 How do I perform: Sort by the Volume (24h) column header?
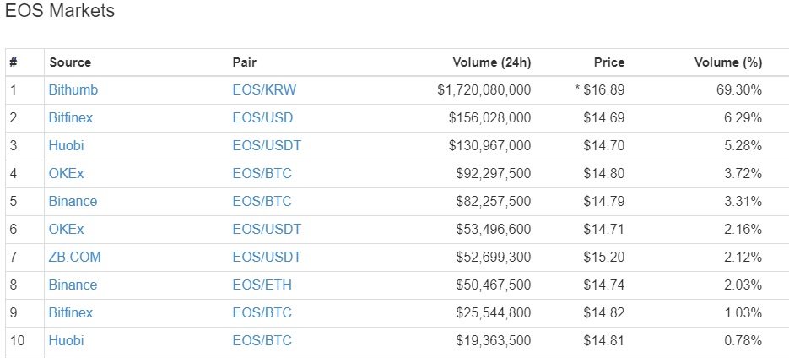coord(492,62)
